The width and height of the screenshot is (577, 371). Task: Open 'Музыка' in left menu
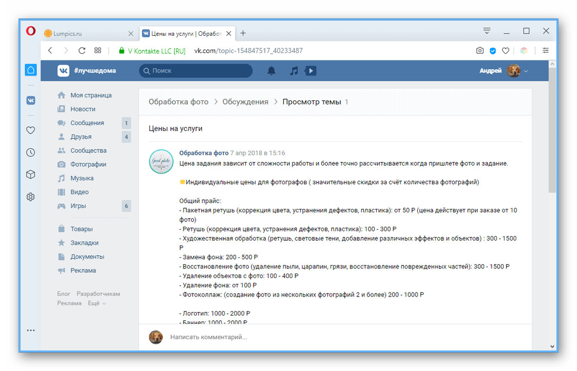click(82, 178)
